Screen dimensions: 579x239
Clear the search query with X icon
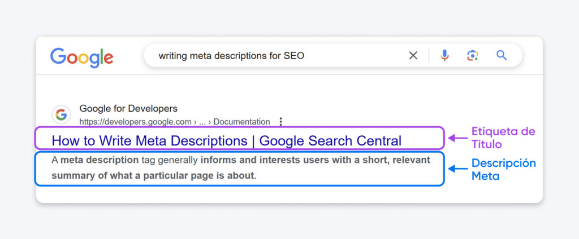coord(413,55)
